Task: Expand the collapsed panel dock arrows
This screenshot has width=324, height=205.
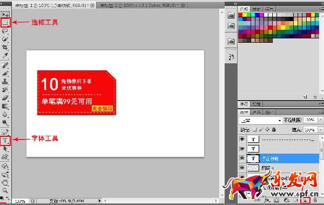Action: point(235,4)
